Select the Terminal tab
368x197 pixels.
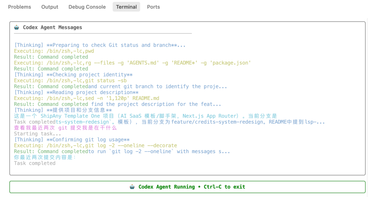pyautogui.click(x=126, y=6)
